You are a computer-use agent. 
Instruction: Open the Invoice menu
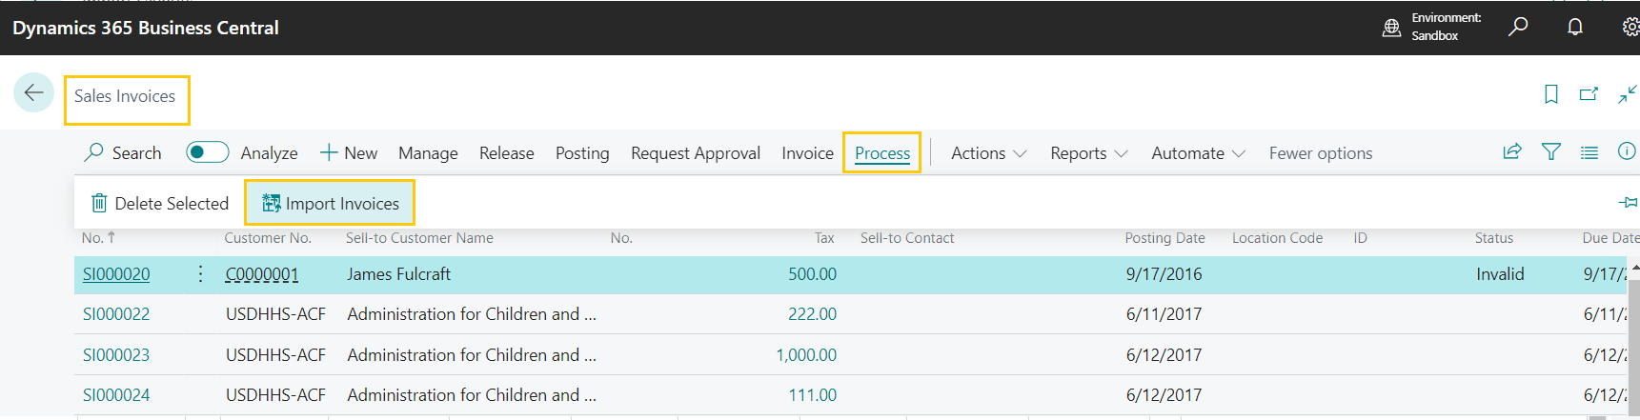click(807, 153)
